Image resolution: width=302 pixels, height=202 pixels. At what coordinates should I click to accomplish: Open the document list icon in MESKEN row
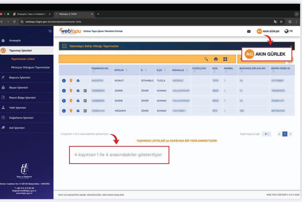click(85, 111)
